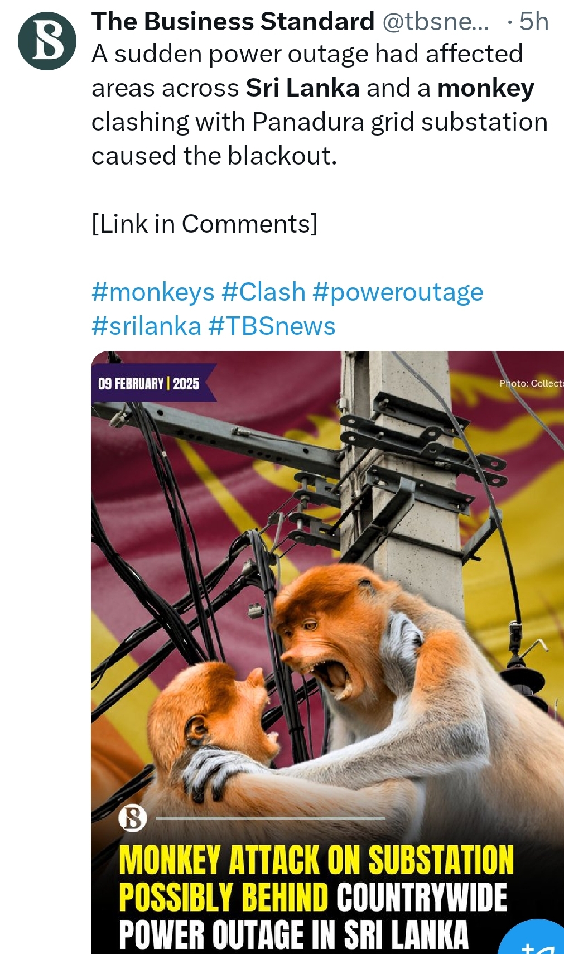This screenshot has width=564, height=954.
Task: Open the post via 'caused the blackout' text
Action: point(214,156)
